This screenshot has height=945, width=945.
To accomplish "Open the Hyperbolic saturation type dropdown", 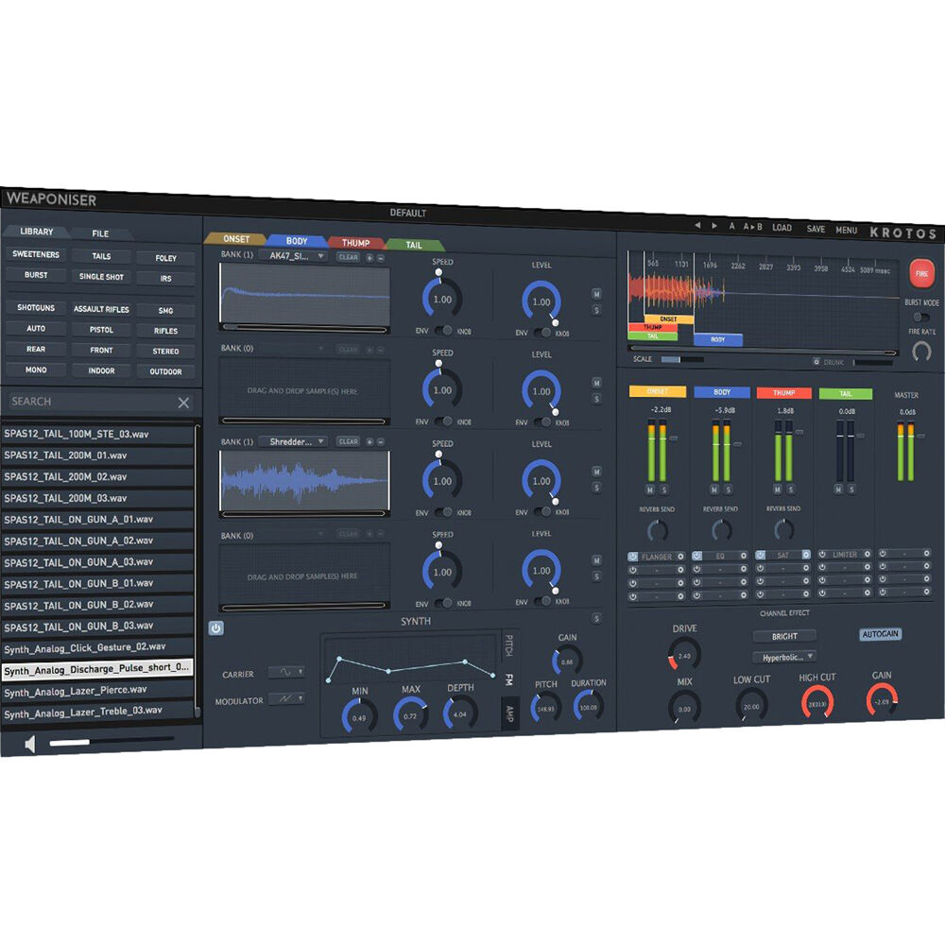I will (x=783, y=657).
